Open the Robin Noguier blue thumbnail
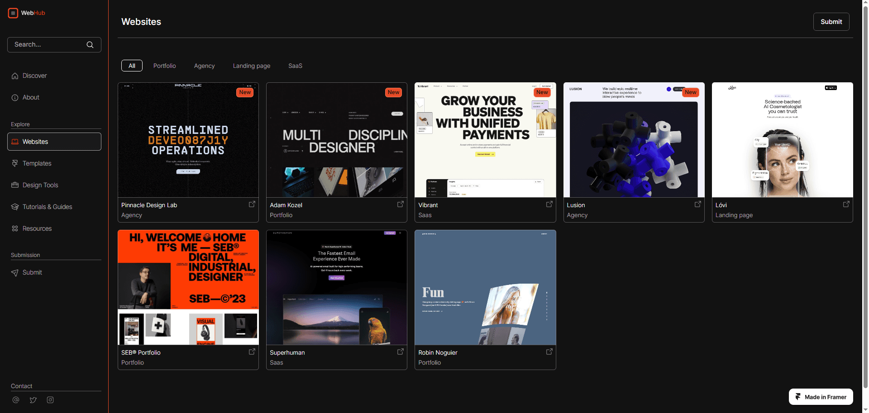 pos(485,288)
